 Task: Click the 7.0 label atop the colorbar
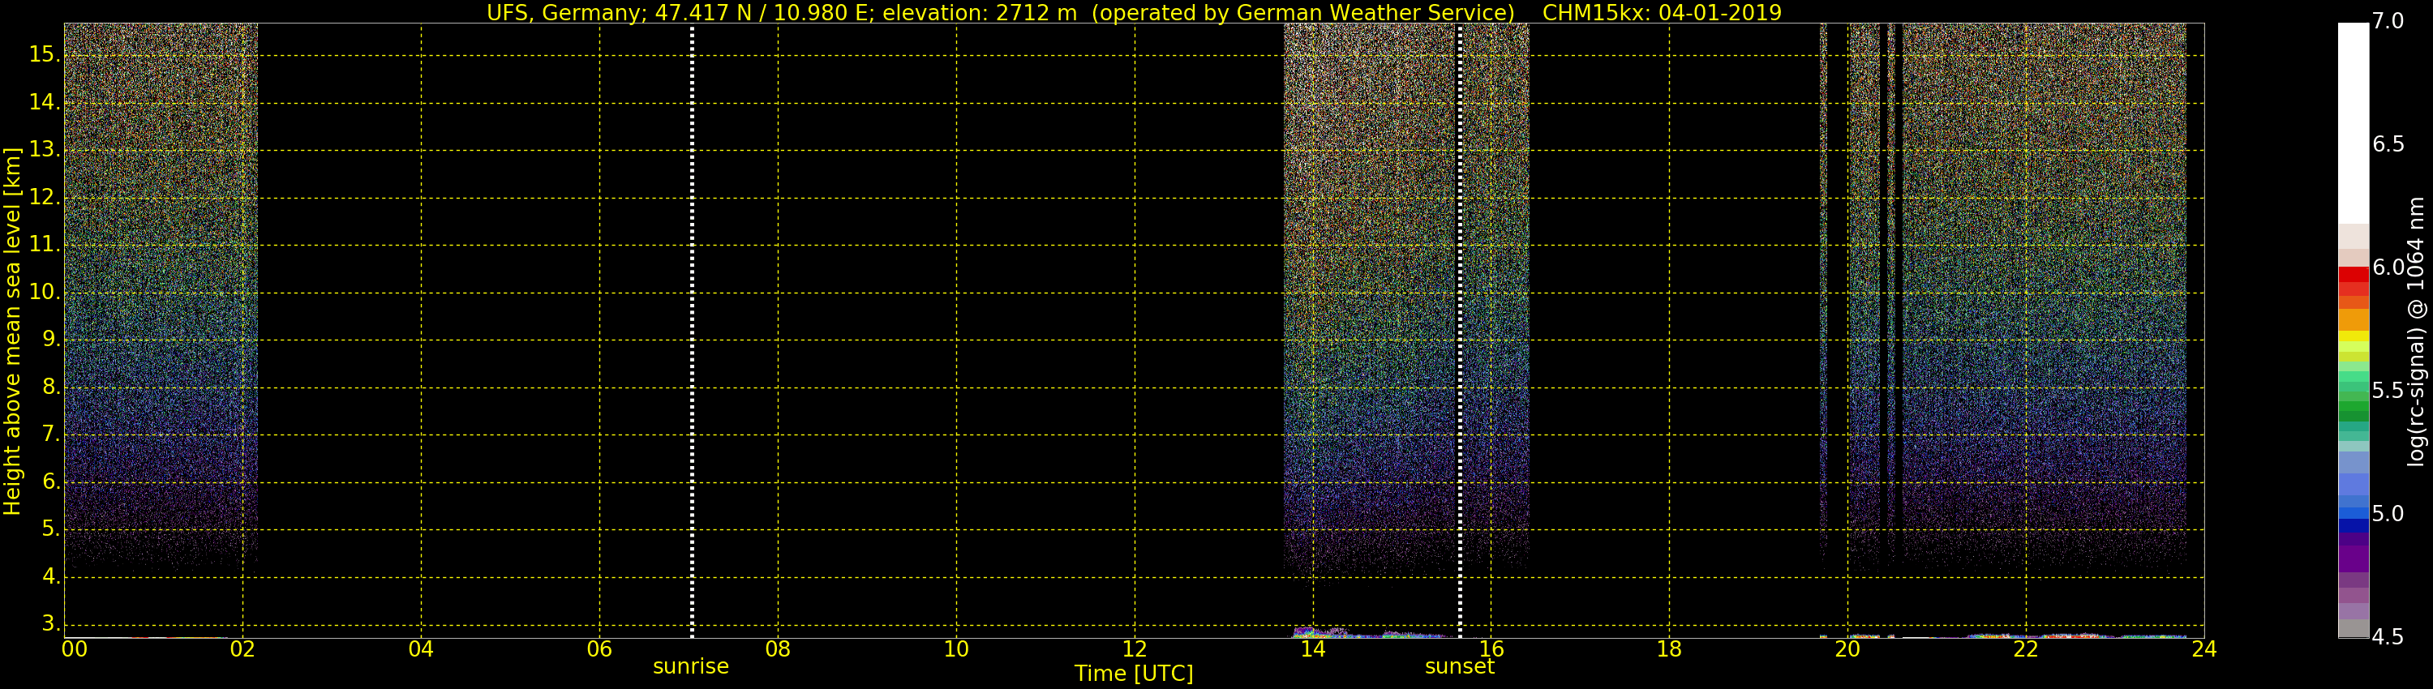click(2388, 22)
